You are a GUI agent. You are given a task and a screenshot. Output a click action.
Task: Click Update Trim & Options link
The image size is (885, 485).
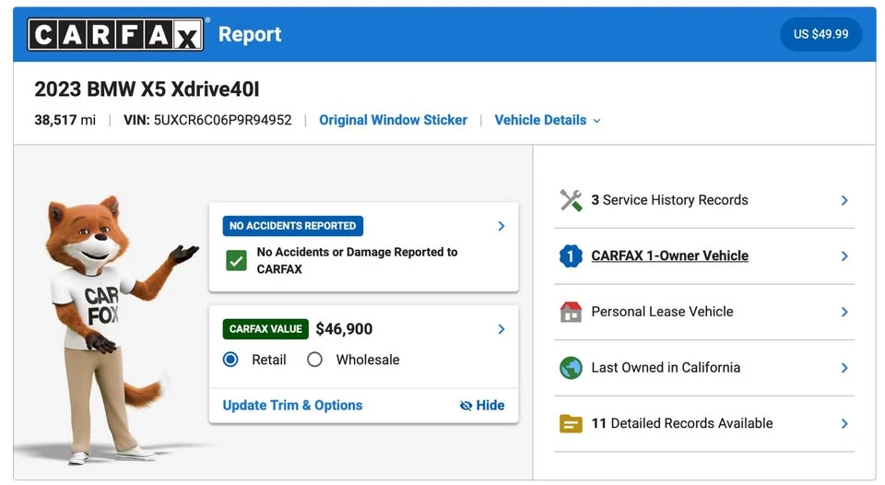click(x=292, y=406)
